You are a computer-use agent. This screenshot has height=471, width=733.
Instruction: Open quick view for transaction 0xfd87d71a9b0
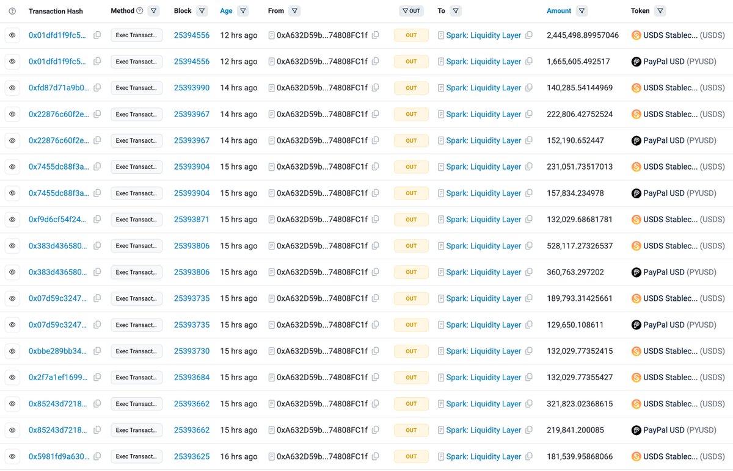12,88
